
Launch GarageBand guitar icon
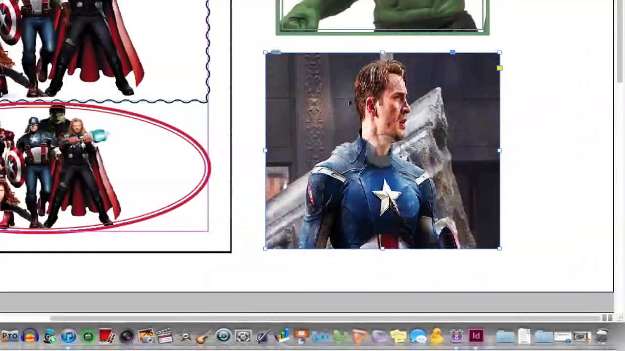pos(203,336)
